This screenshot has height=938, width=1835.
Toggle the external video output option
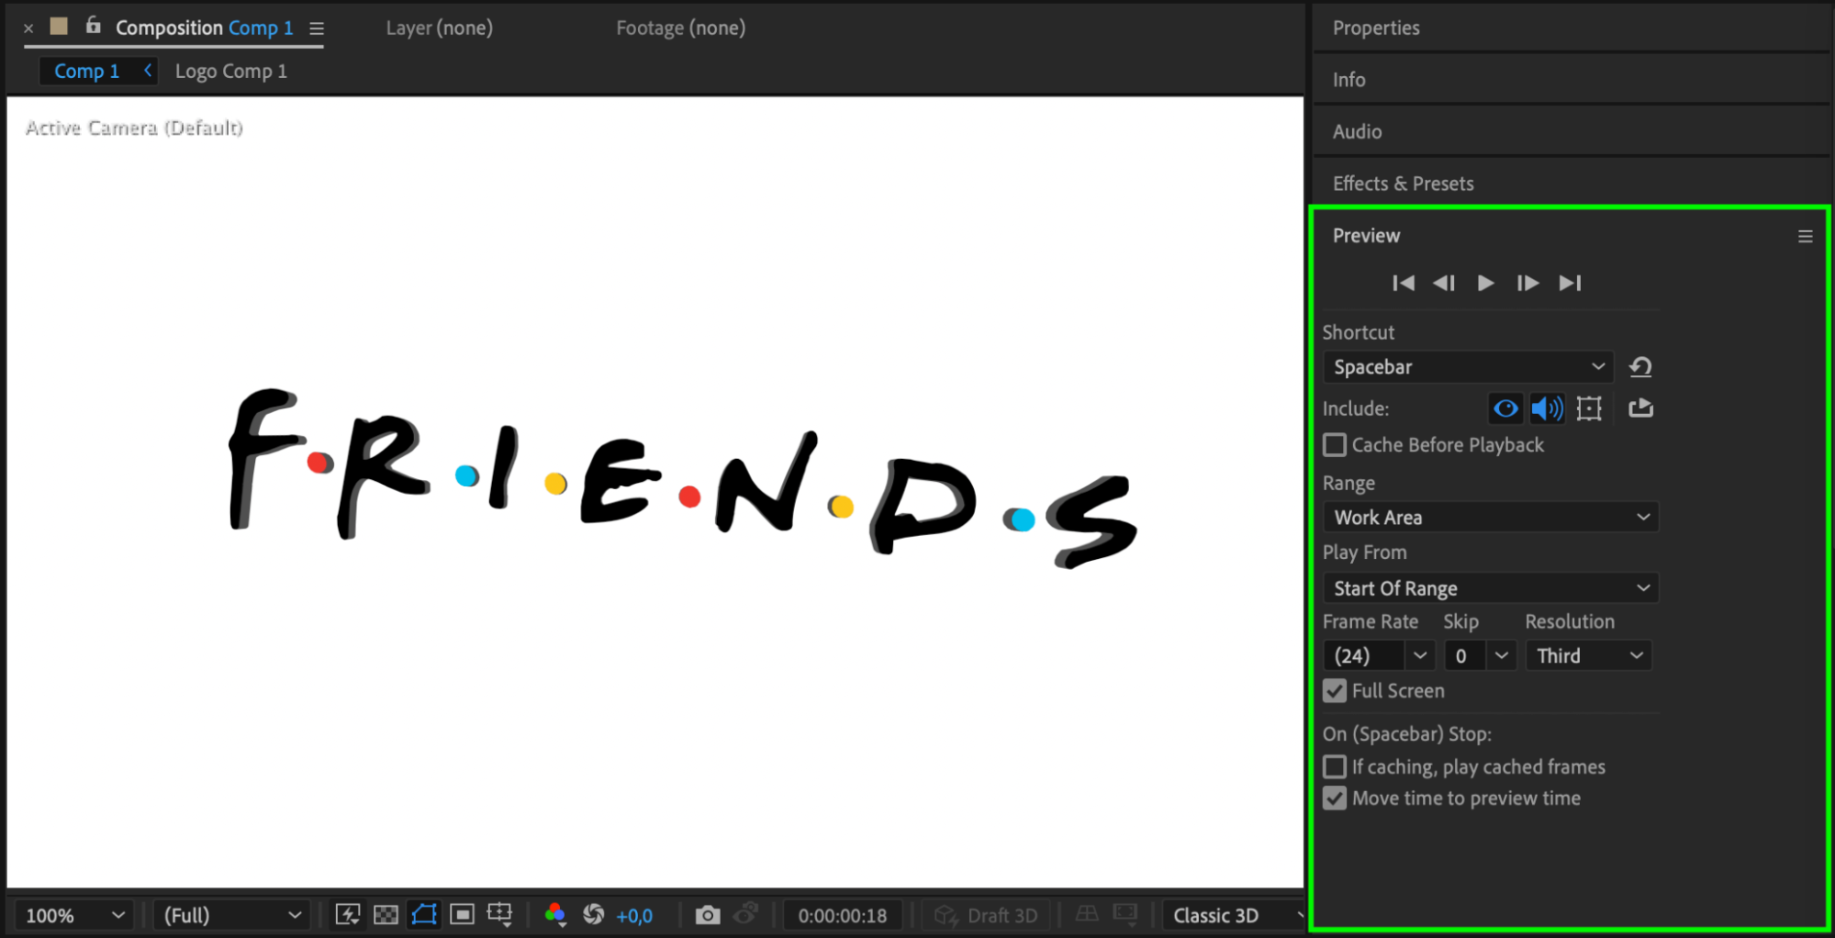click(1641, 408)
